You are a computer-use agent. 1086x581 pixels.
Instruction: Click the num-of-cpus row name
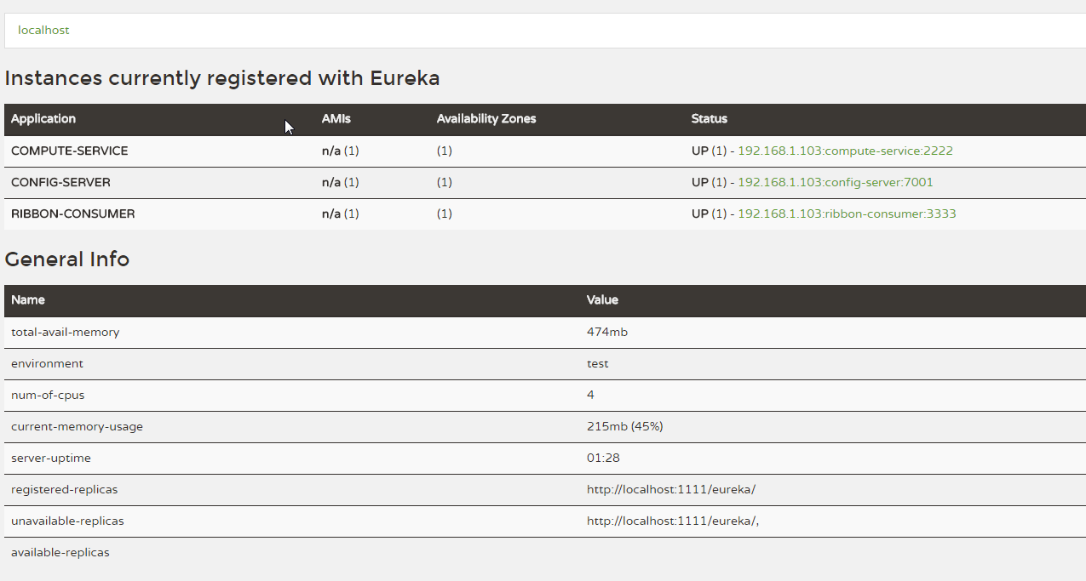pyautogui.click(x=48, y=395)
